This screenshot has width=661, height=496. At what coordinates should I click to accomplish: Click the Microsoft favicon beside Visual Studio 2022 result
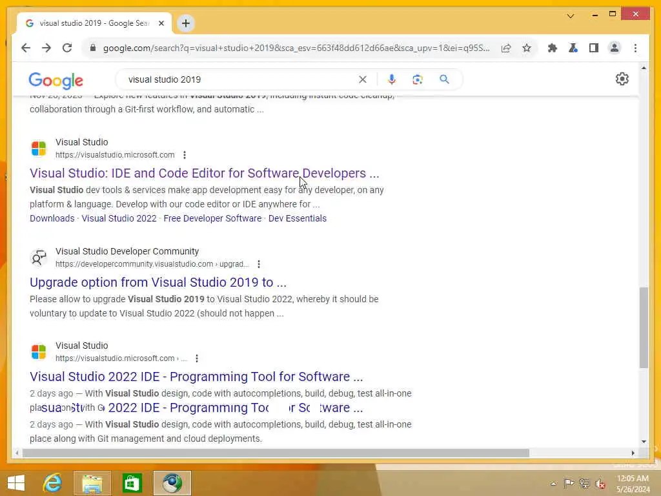(39, 352)
